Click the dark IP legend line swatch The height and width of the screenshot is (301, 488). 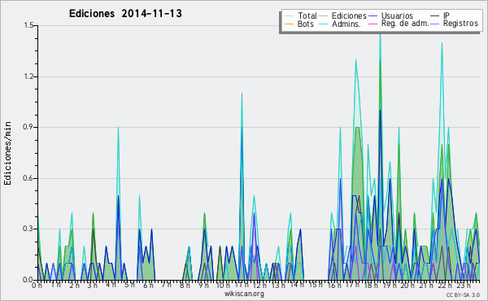tap(435, 16)
